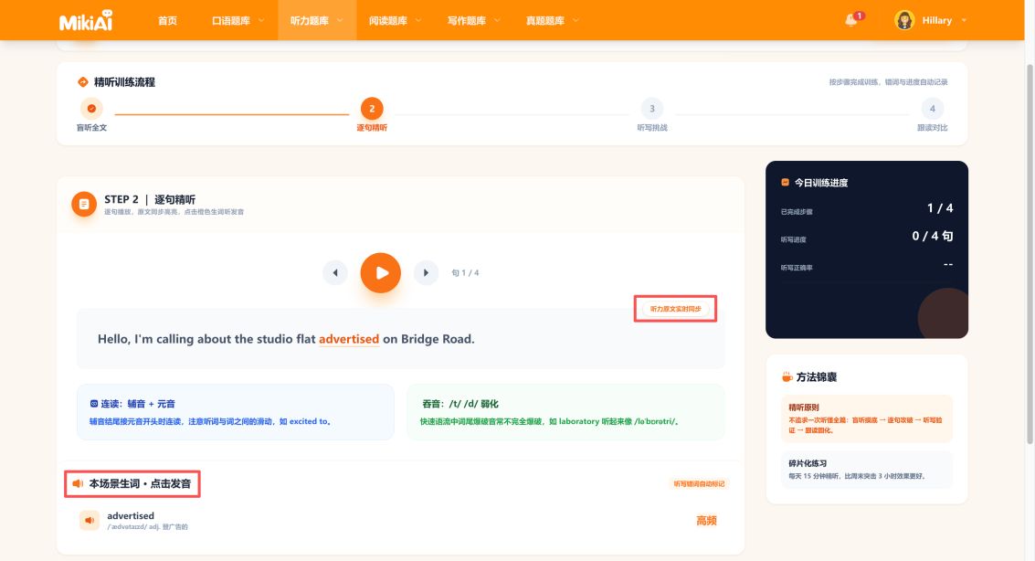Click the page vertical scrollbar
Screen dimensions: 1035x561
click(1030, 254)
